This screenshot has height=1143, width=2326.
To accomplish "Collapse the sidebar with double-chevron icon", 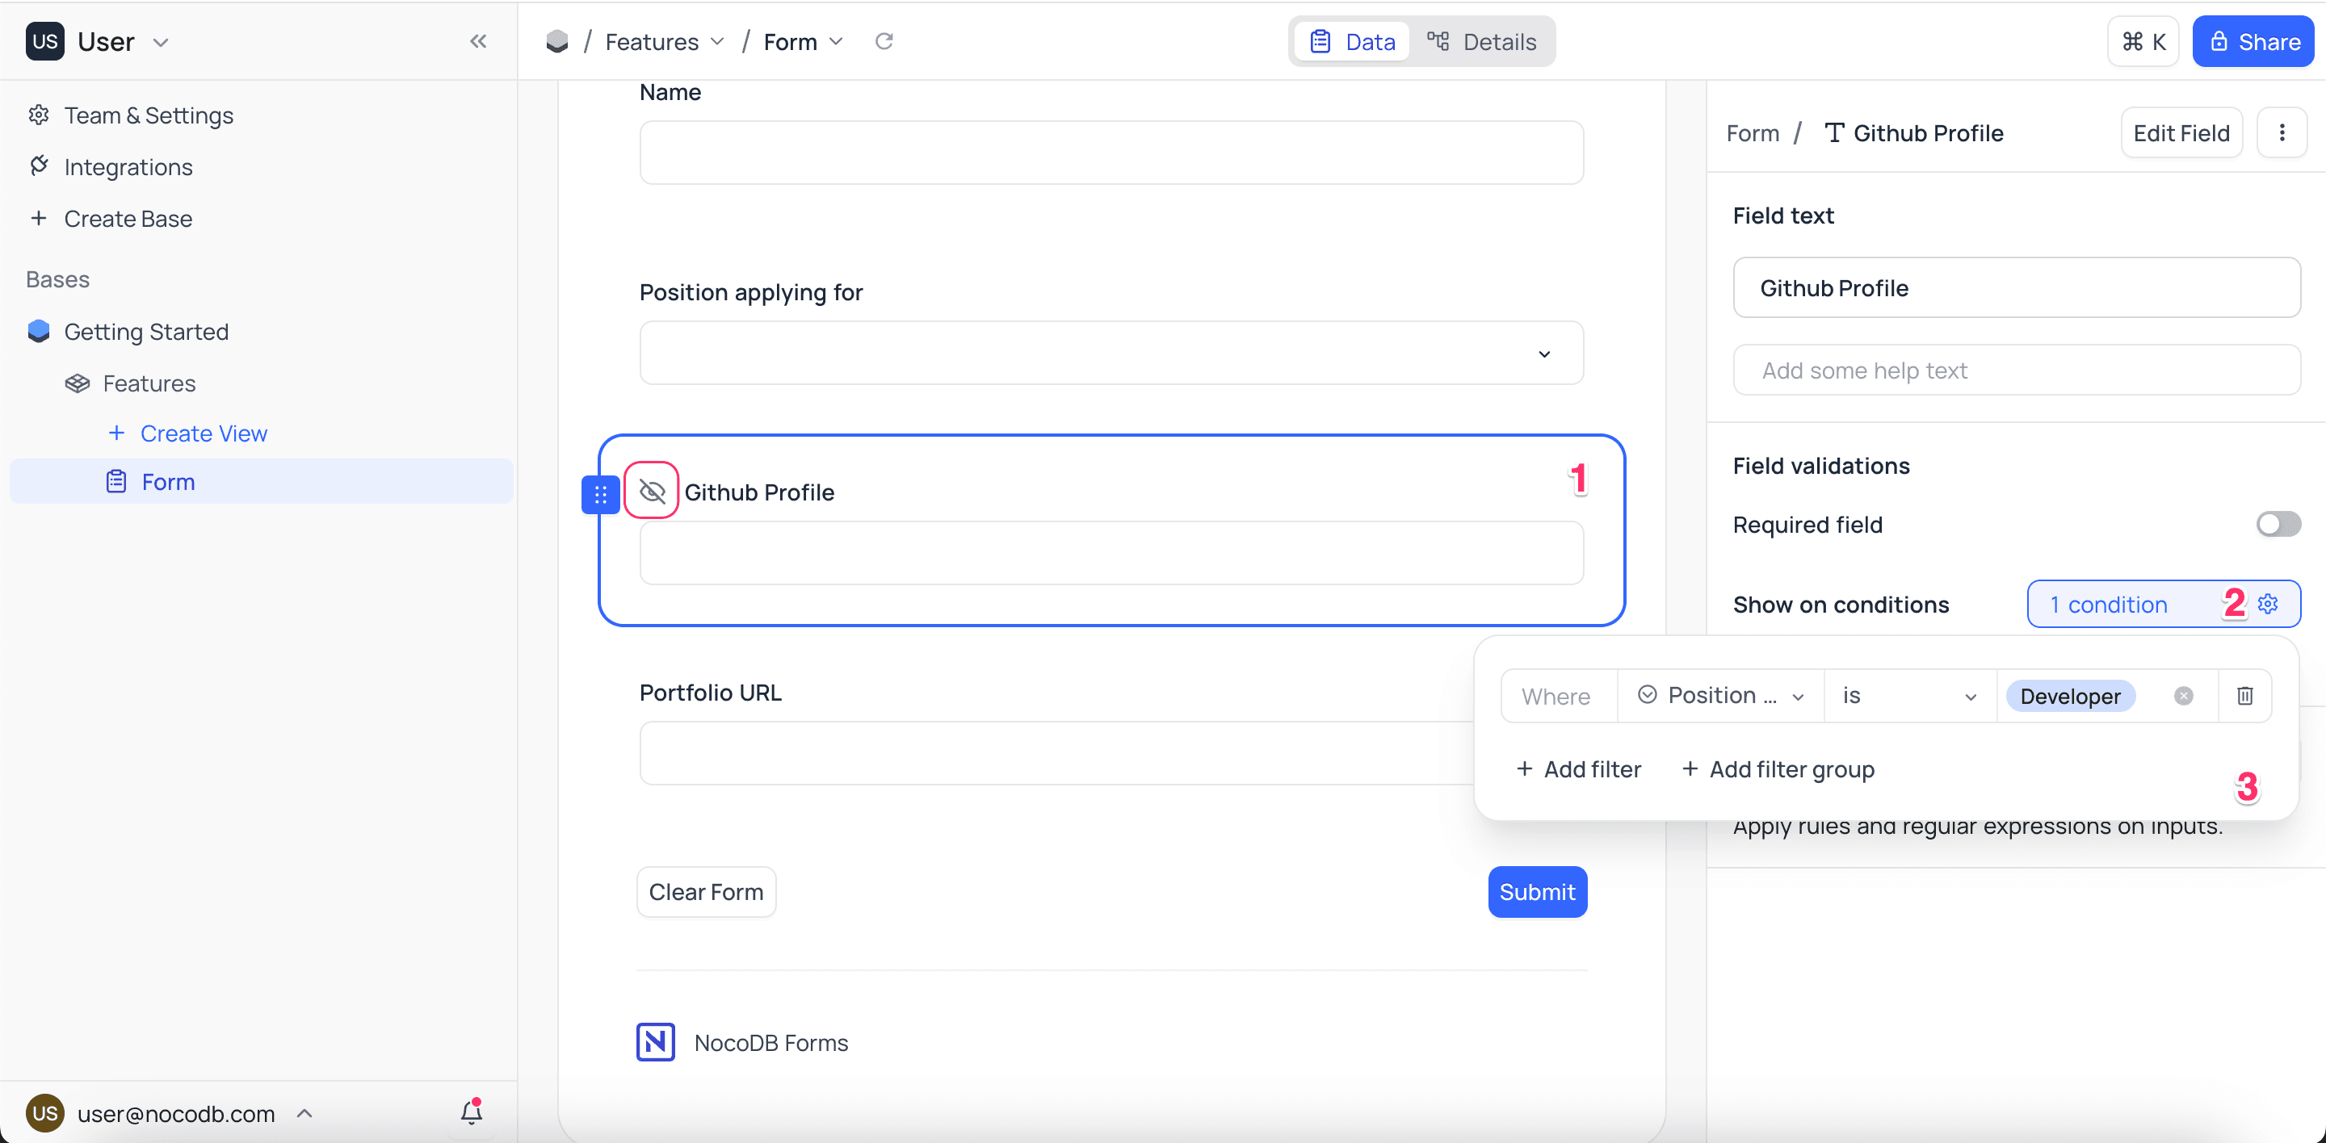I will click(x=477, y=41).
